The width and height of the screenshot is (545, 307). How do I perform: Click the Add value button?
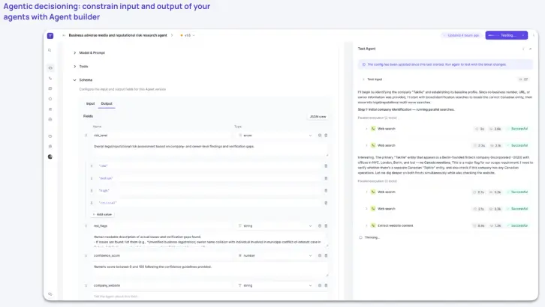(x=102, y=214)
